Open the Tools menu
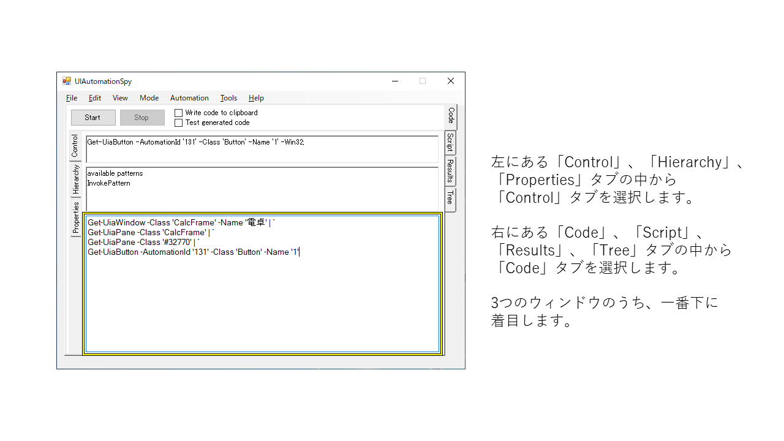 click(x=228, y=98)
